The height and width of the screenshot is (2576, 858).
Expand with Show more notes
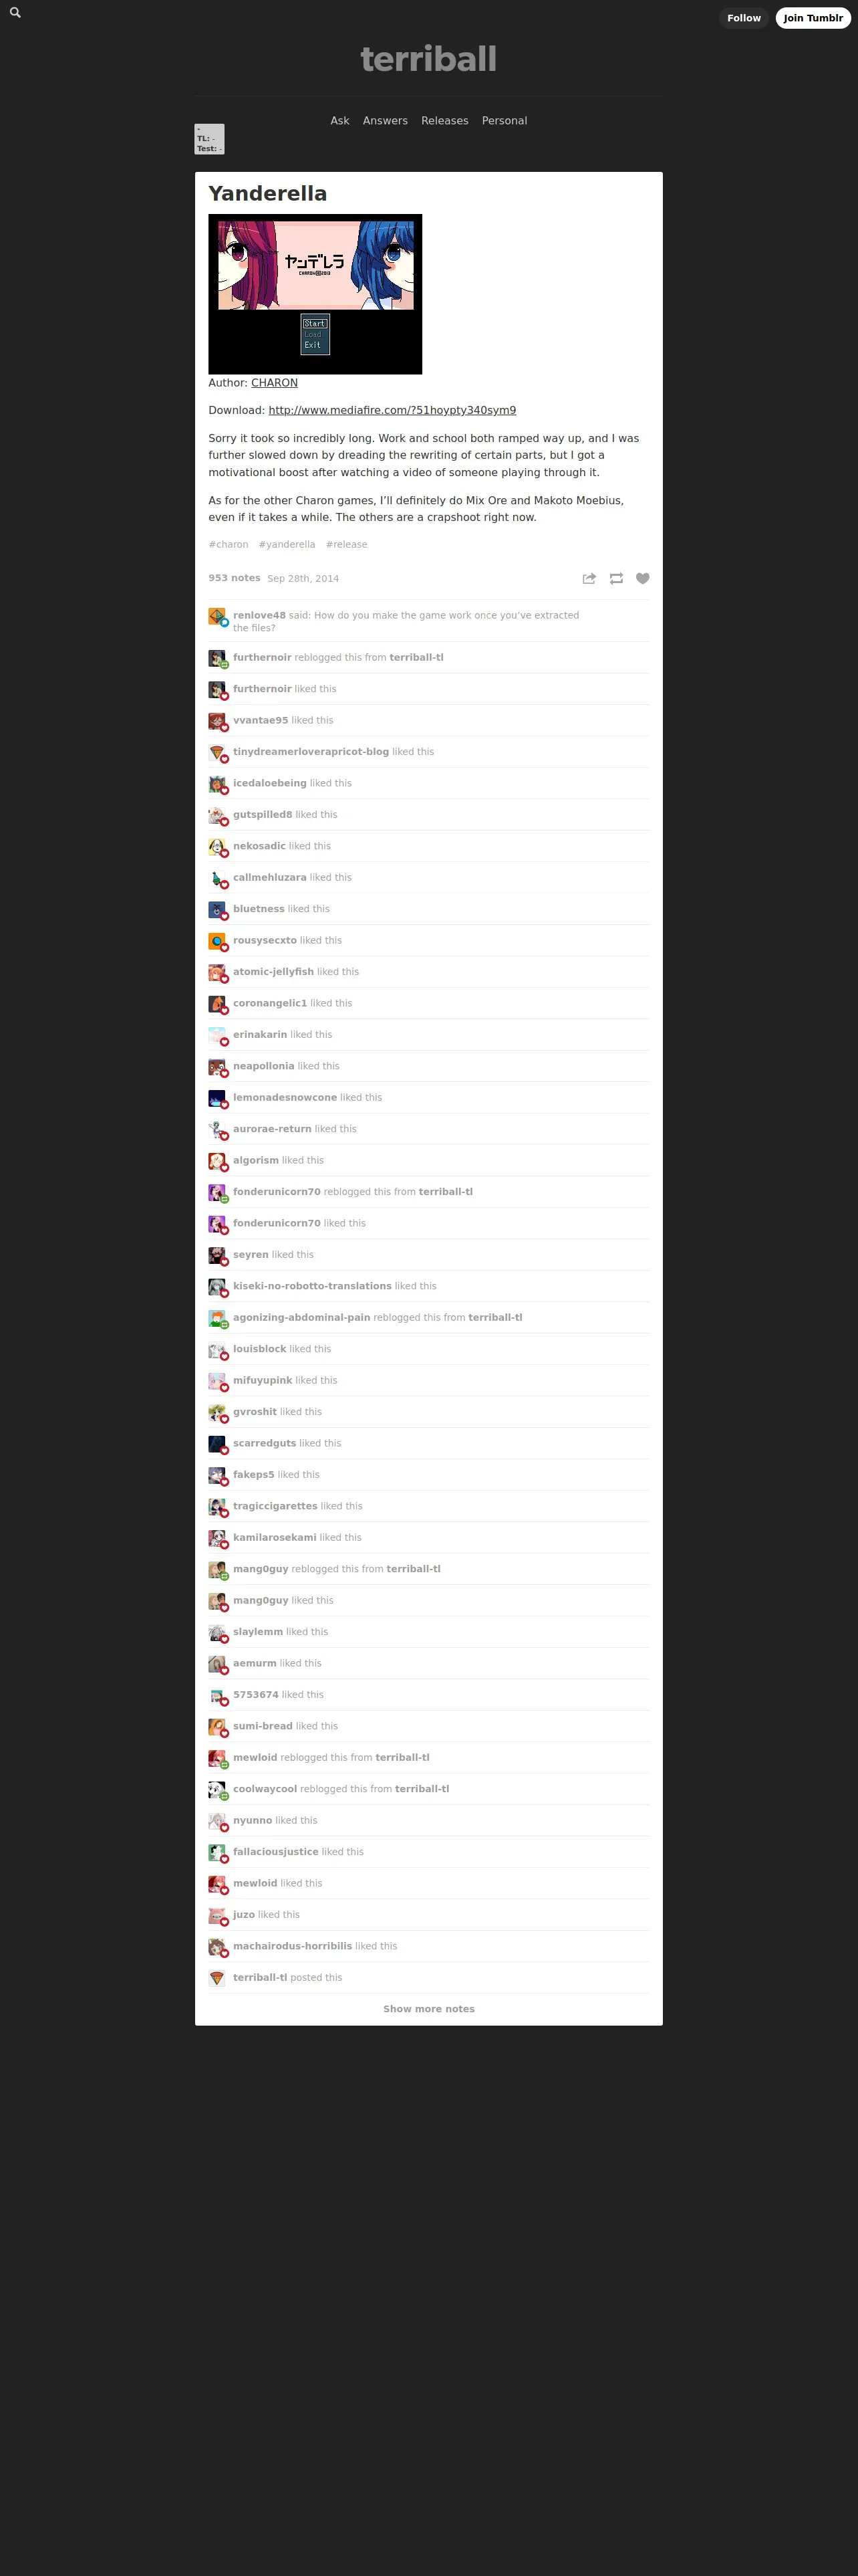[x=430, y=2009]
